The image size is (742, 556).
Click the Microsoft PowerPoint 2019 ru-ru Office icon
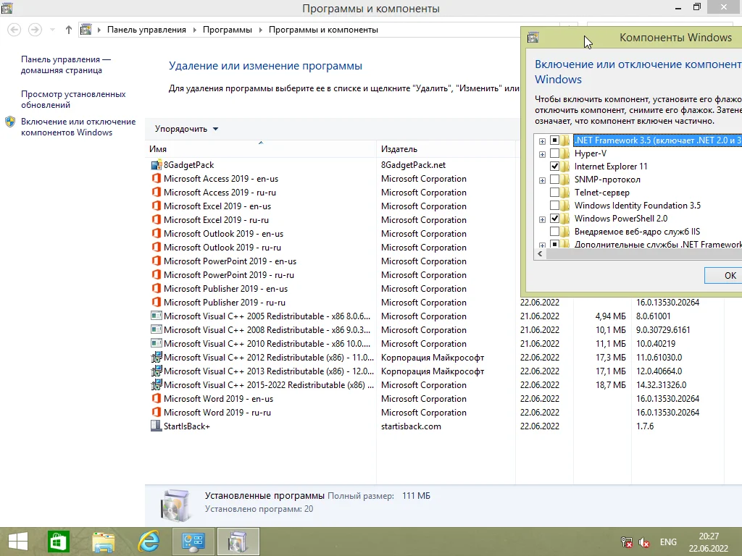point(157,274)
